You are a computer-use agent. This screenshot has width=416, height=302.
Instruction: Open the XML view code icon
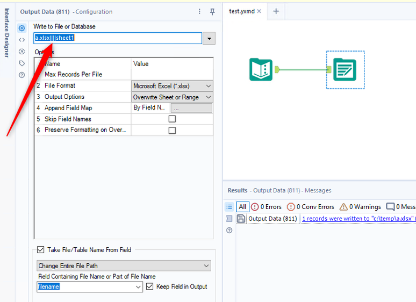(22, 40)
